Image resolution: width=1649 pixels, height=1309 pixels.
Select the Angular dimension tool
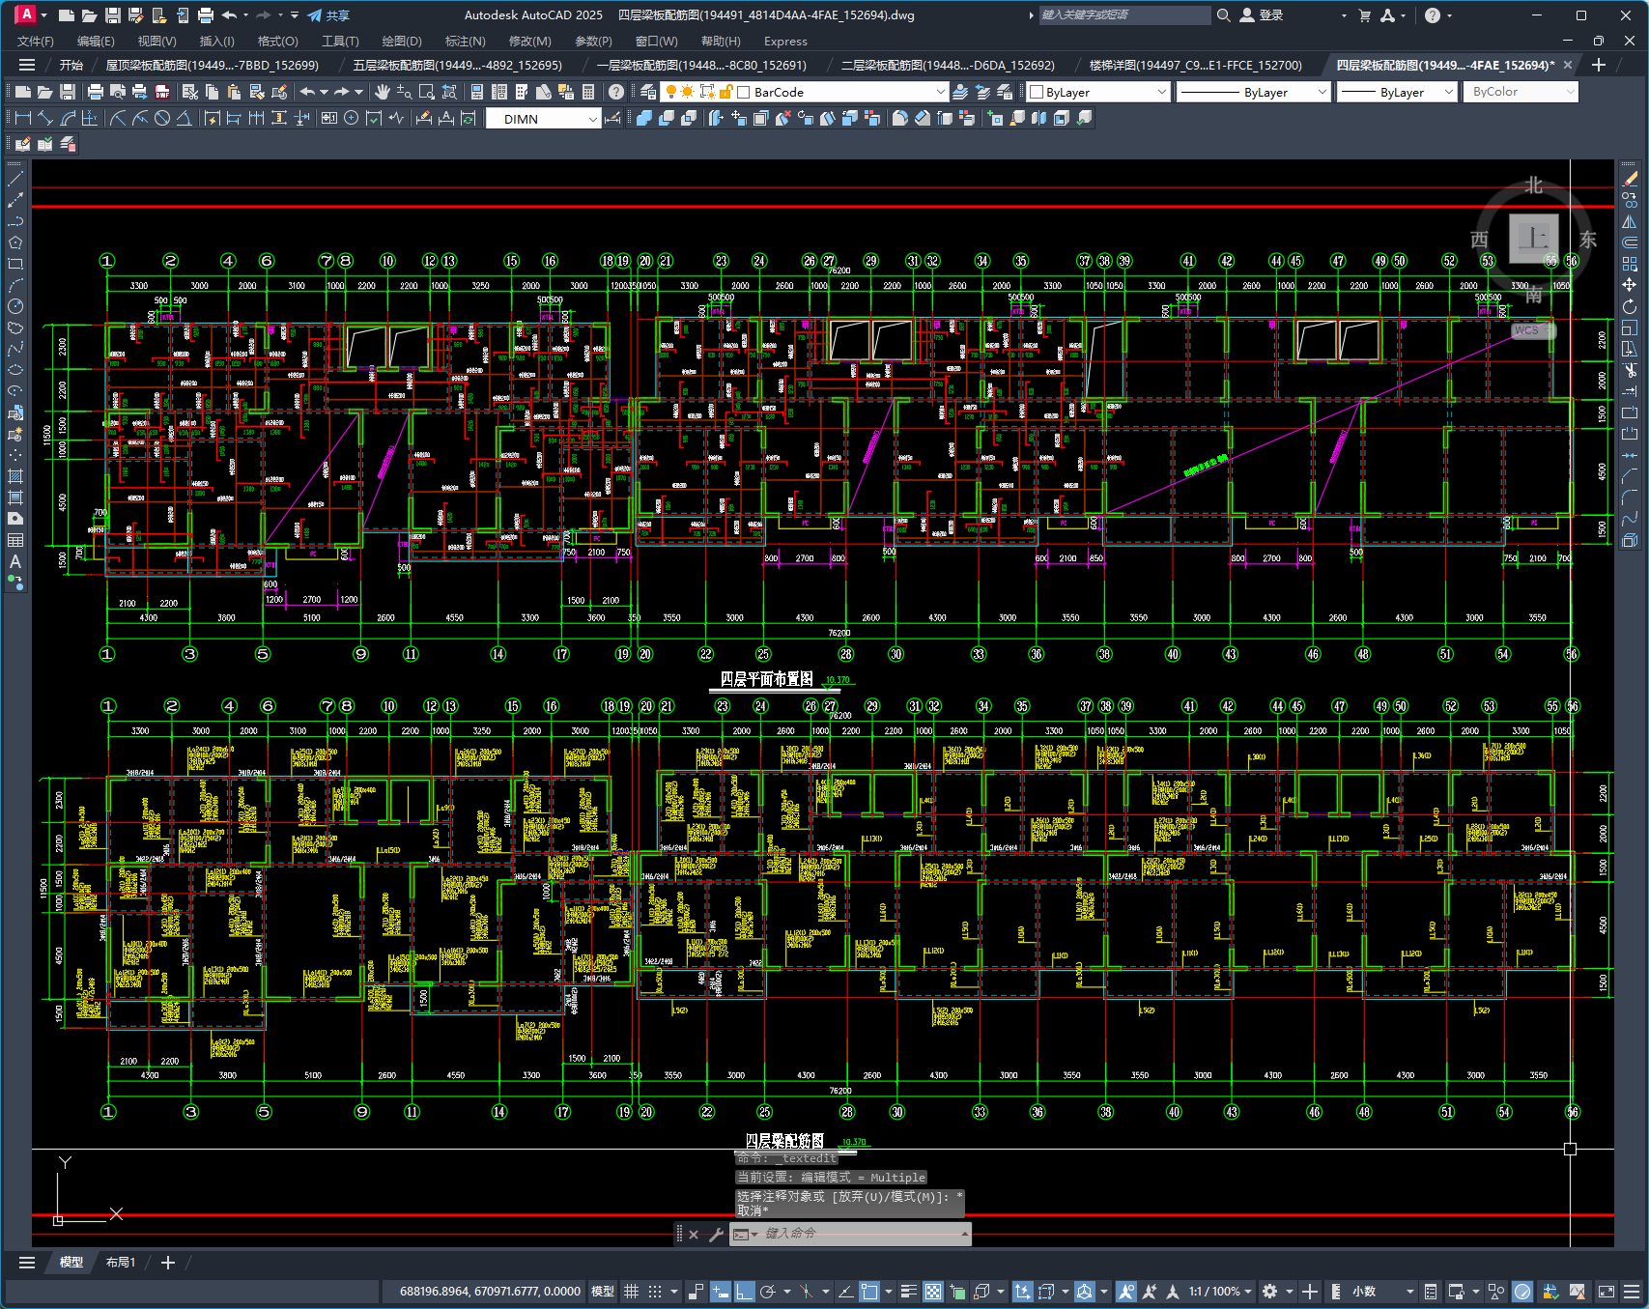pos(185,118)
